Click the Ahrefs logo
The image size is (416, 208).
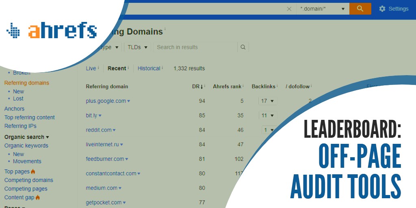[x=52, y=31]
